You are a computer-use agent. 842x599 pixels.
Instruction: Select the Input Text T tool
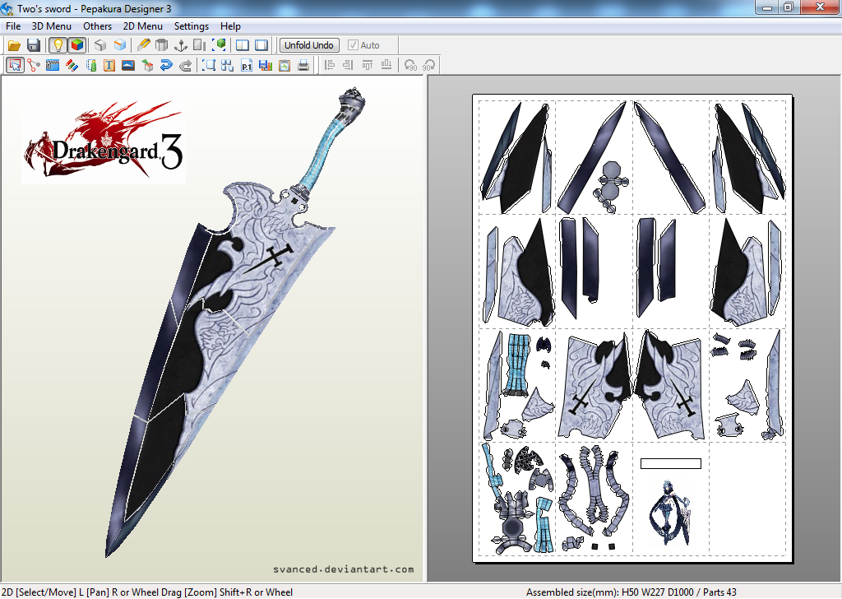tap(109, 66)
